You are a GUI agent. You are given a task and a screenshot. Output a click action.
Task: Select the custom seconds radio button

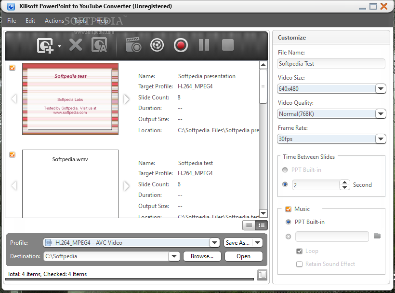[285, 184]
